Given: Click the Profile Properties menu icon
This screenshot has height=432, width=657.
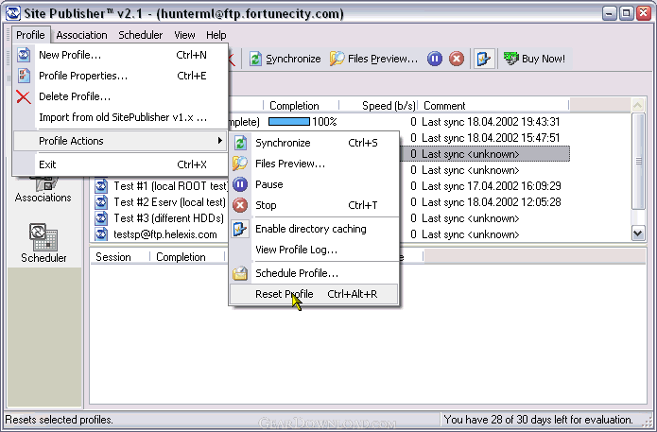Looking at the screenshot, I should pos(24,76).
